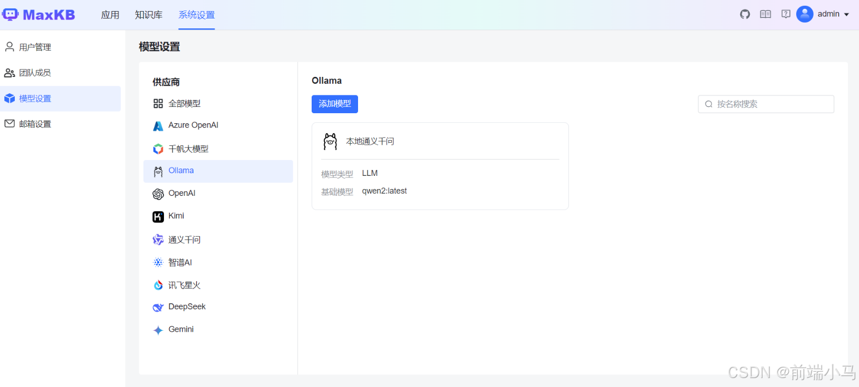Viewport: 859px width, 387px height.
Task: Open the 应用 tab
Action: tap(110, 15)
